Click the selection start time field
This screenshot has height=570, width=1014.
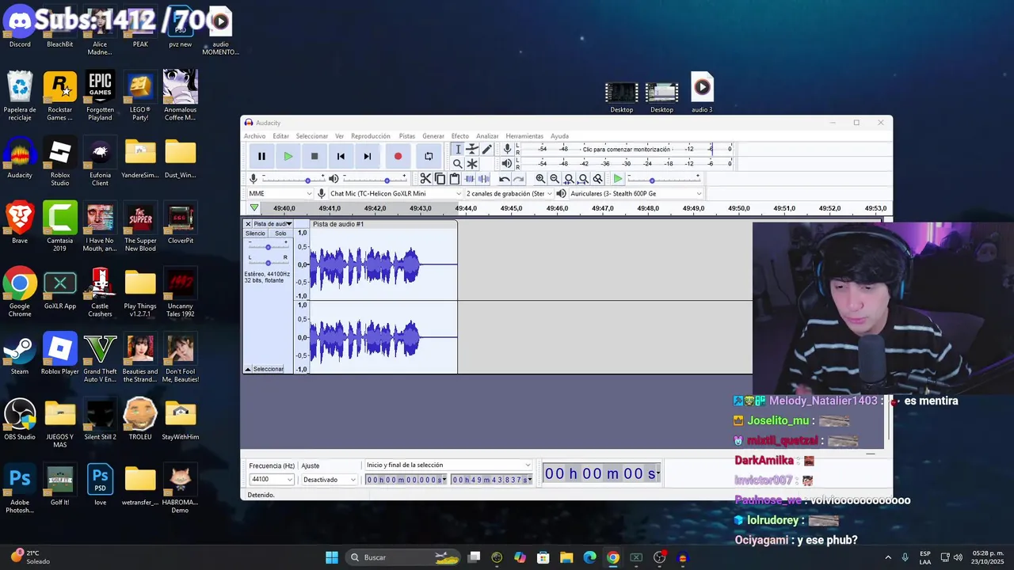tap(406, 480)
